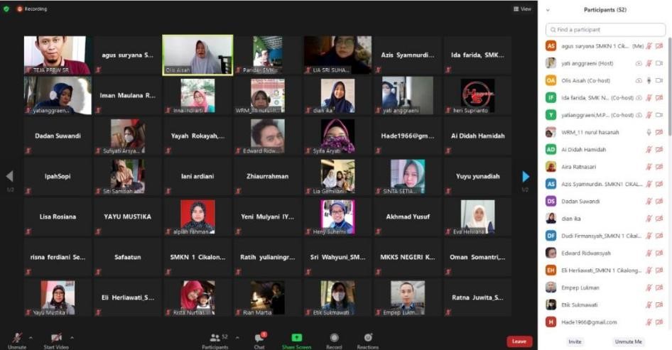This screenshot has height=350, width=672.
Task: Go to next page of gallery view
Action: tap(526, 177)
